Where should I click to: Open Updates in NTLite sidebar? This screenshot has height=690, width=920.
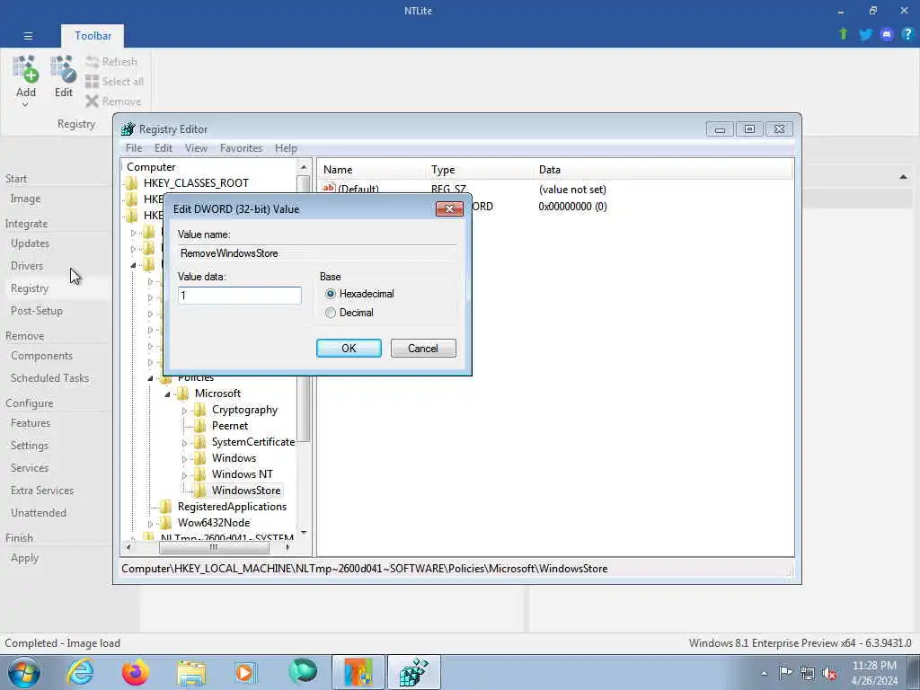pos(30,243)
